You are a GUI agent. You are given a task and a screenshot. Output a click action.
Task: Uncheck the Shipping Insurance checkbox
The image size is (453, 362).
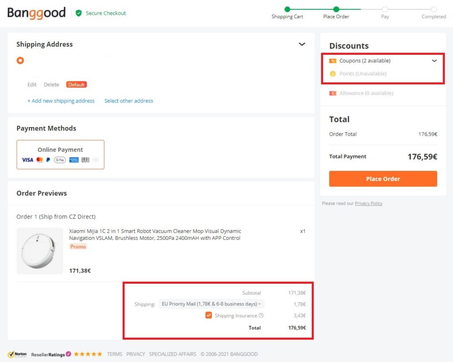coord(208,315)
